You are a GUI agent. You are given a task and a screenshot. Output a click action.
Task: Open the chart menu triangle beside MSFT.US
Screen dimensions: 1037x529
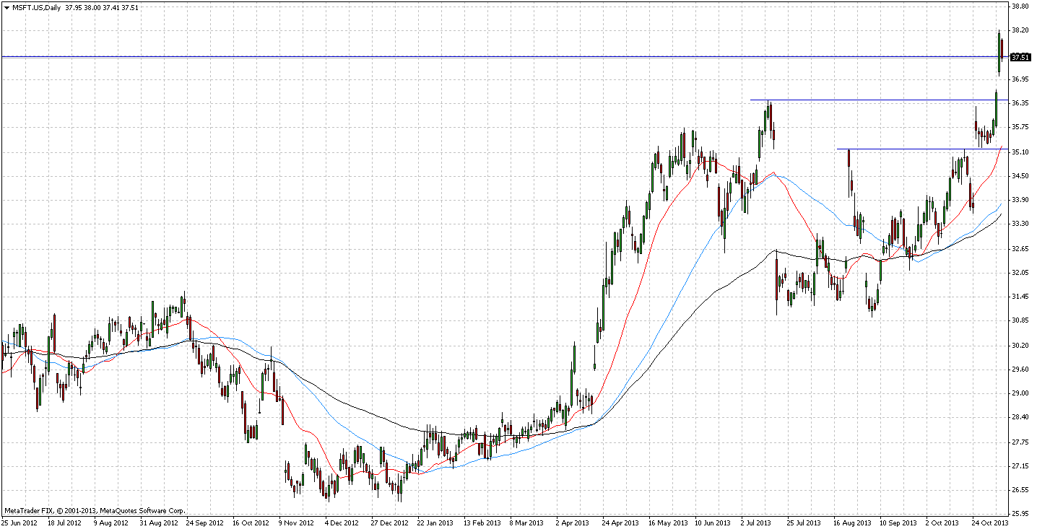(x=6, y=7)
